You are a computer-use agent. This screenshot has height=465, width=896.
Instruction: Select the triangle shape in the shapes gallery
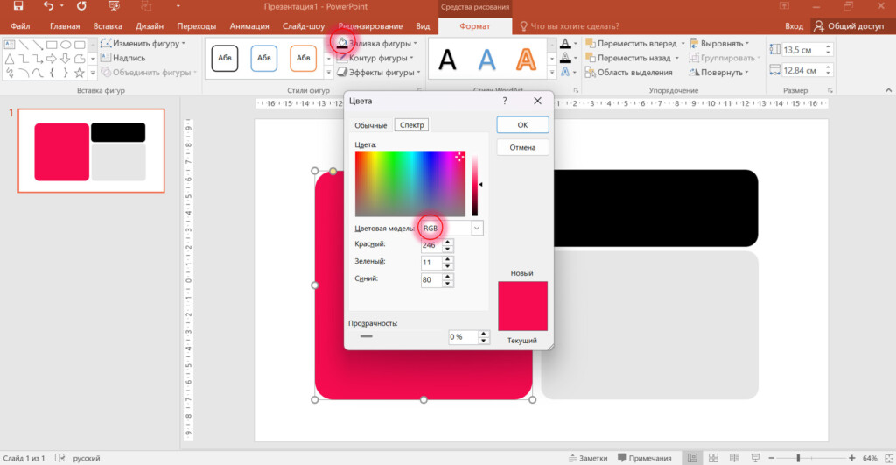(x=9, y=59)
